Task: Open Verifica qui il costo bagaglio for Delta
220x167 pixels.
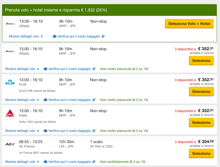Action: click(69, 131)
